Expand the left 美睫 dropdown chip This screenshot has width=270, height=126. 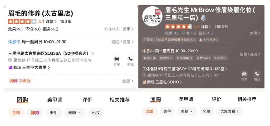75,113
